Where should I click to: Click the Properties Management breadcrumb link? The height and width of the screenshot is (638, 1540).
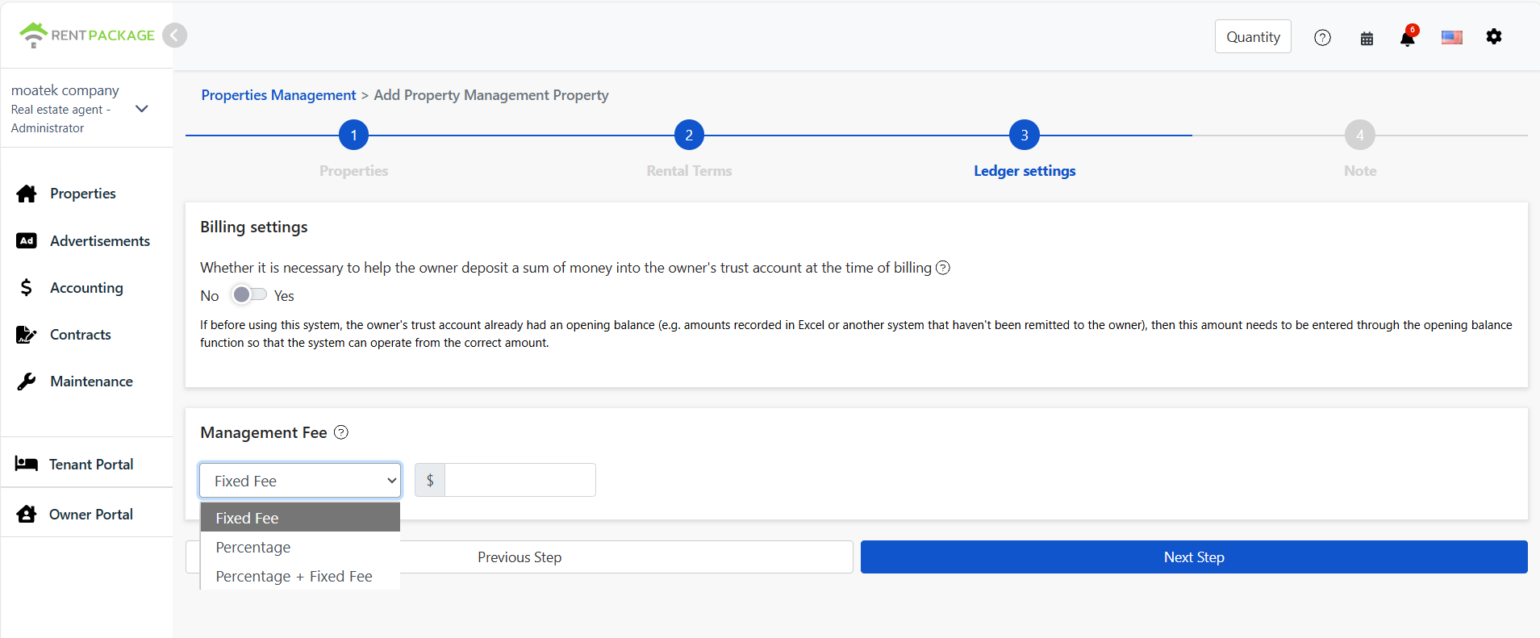[x=278, y=95]
